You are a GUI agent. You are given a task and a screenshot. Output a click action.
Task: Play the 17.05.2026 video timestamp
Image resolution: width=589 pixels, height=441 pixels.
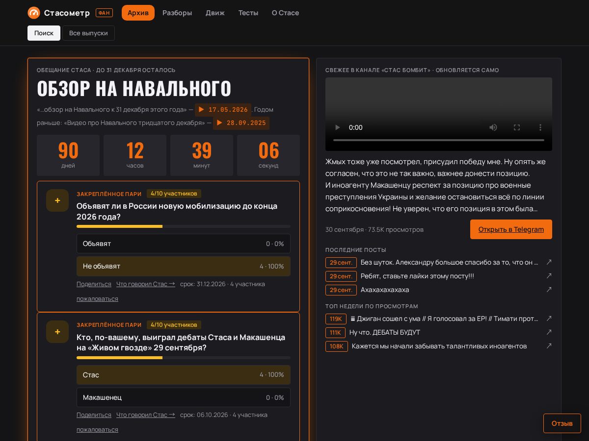click(223, 110)
